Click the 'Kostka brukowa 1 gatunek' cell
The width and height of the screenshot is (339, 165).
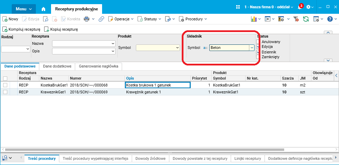[158, 85]
